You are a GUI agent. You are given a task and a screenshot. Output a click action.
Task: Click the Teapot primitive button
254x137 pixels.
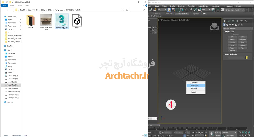[232, 48]
